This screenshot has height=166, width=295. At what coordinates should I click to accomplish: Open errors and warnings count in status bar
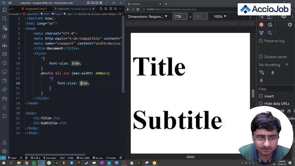[x=35, y=158]
